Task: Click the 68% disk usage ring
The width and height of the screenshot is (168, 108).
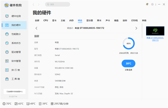Action: (x=129, y=43)
